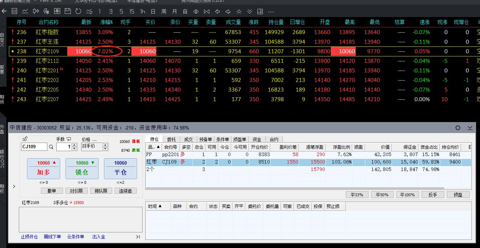Click the refresh icon in the toolbar
Image resolution: width=480 pixels, height=248 pixels.
78,11
